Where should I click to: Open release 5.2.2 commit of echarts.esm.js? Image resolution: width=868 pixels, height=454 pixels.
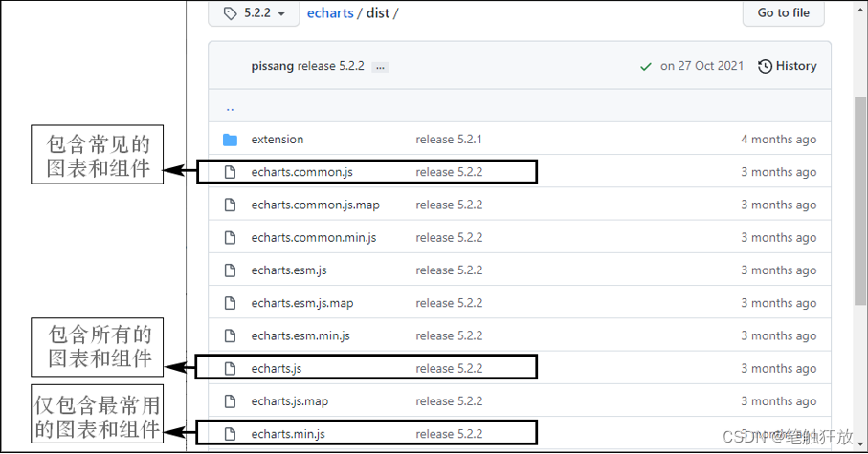click(x=449, y=270)
